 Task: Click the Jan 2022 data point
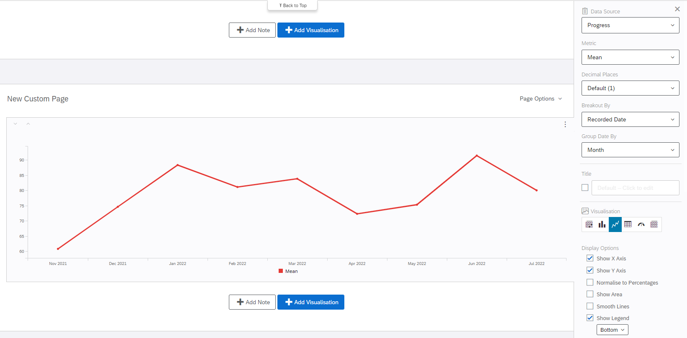[178, 165]
